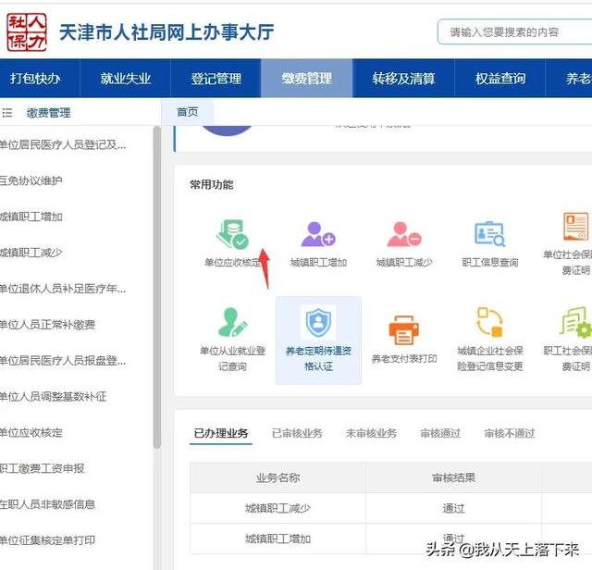Open 单位居民医疗人员登记及... in sidebar
592x570 pixels.
point(63,144)
